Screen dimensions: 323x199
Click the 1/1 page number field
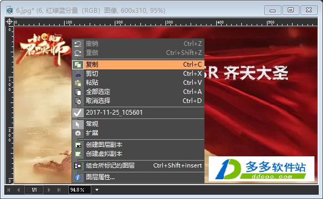click(34, 190)
